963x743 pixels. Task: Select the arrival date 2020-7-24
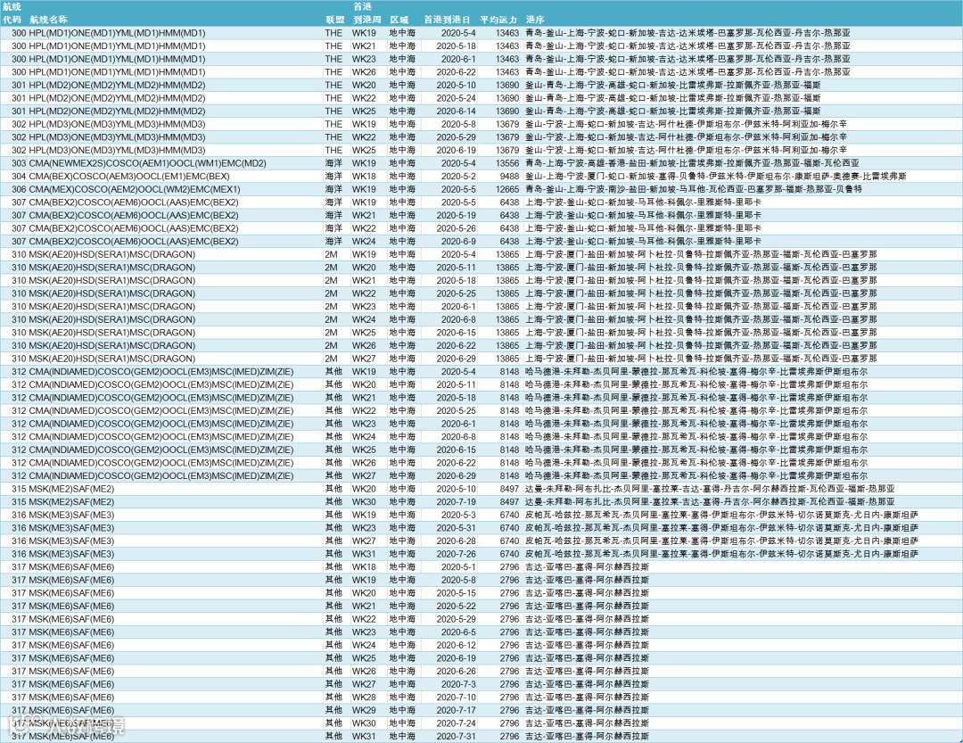tap(456, 723)
